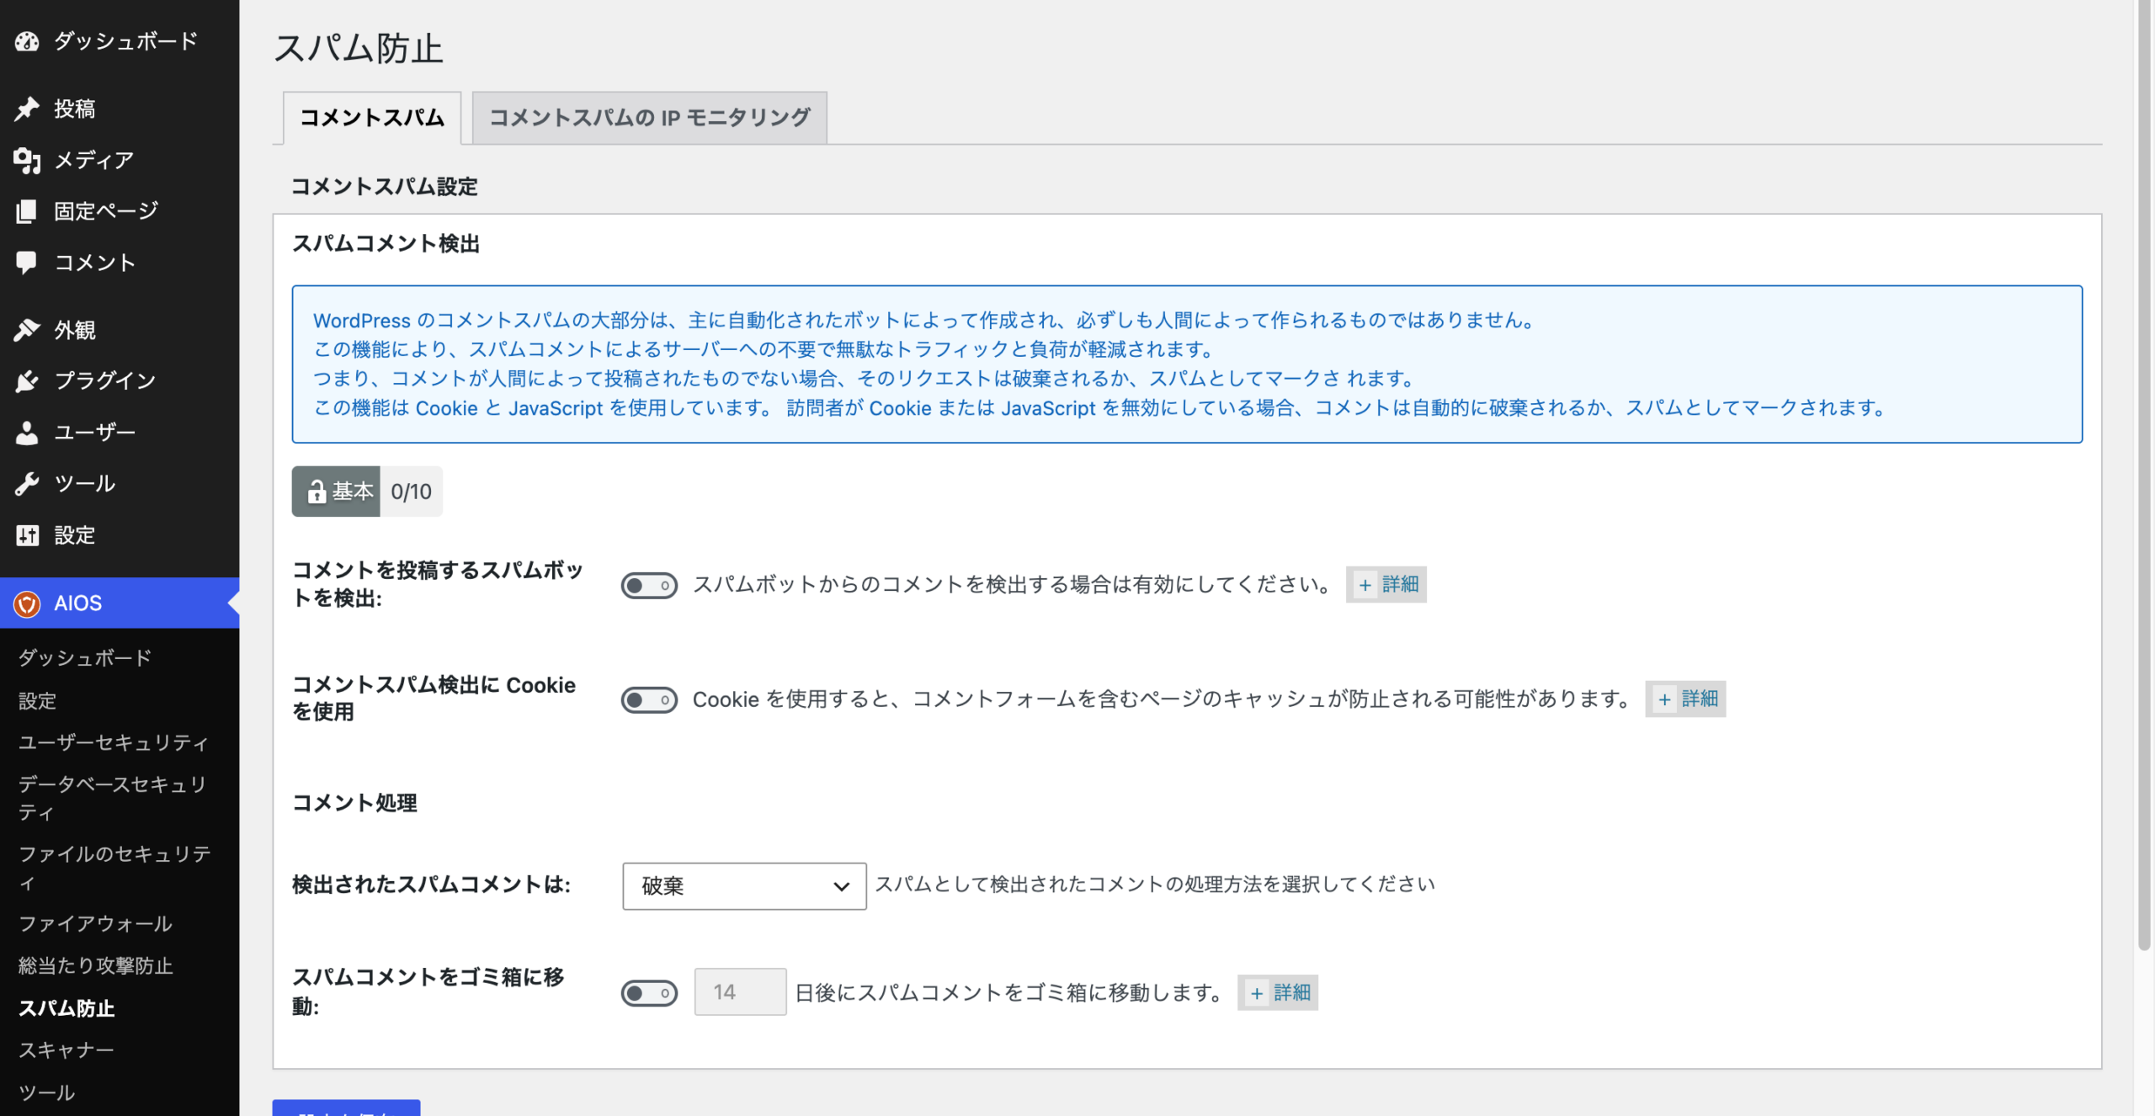Click the plug icon beside プラグイン
Viewport: 2155px width, 1116px height.
click(27, 381)
